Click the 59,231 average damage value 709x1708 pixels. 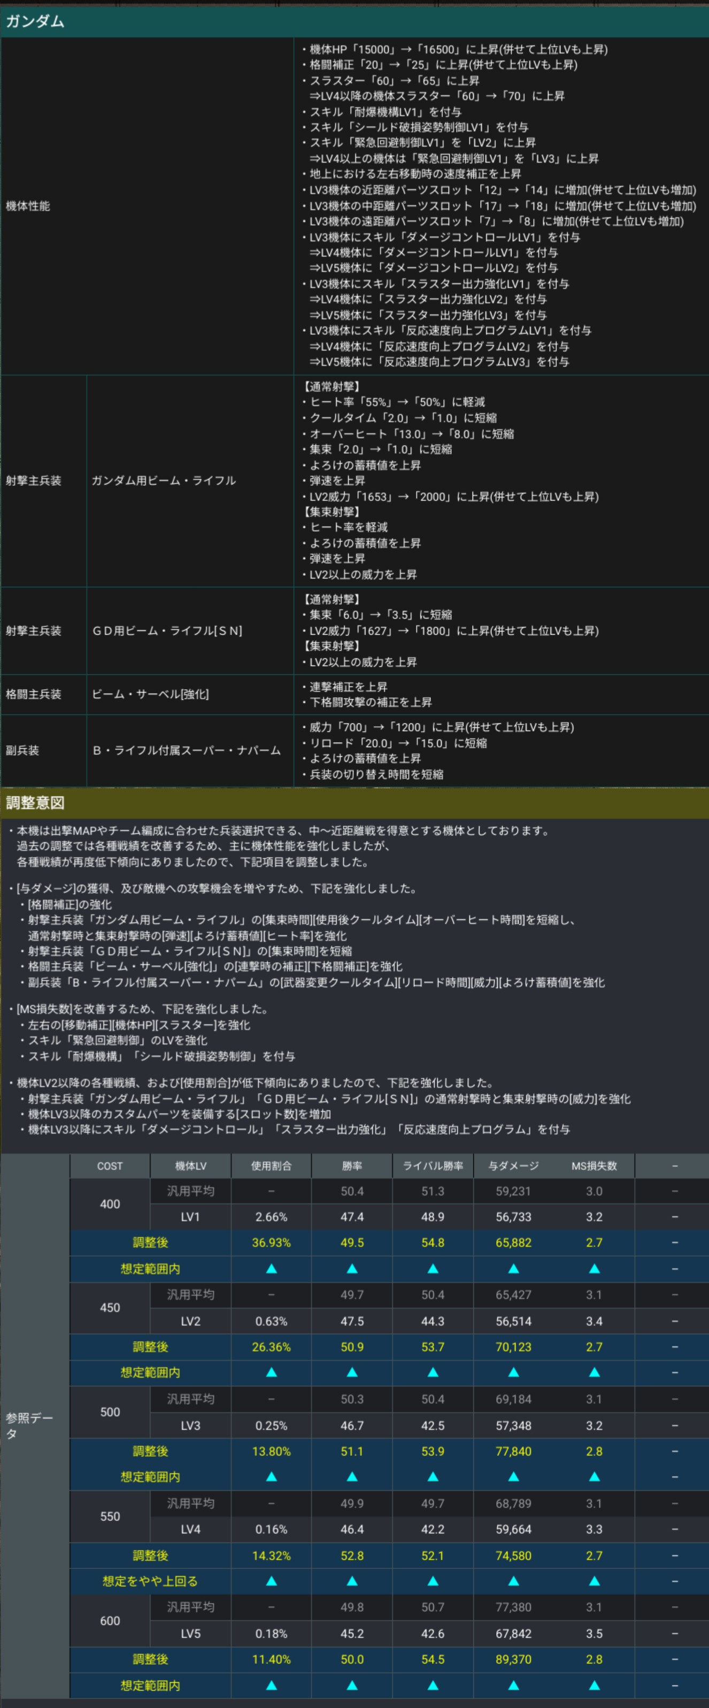513,1192
